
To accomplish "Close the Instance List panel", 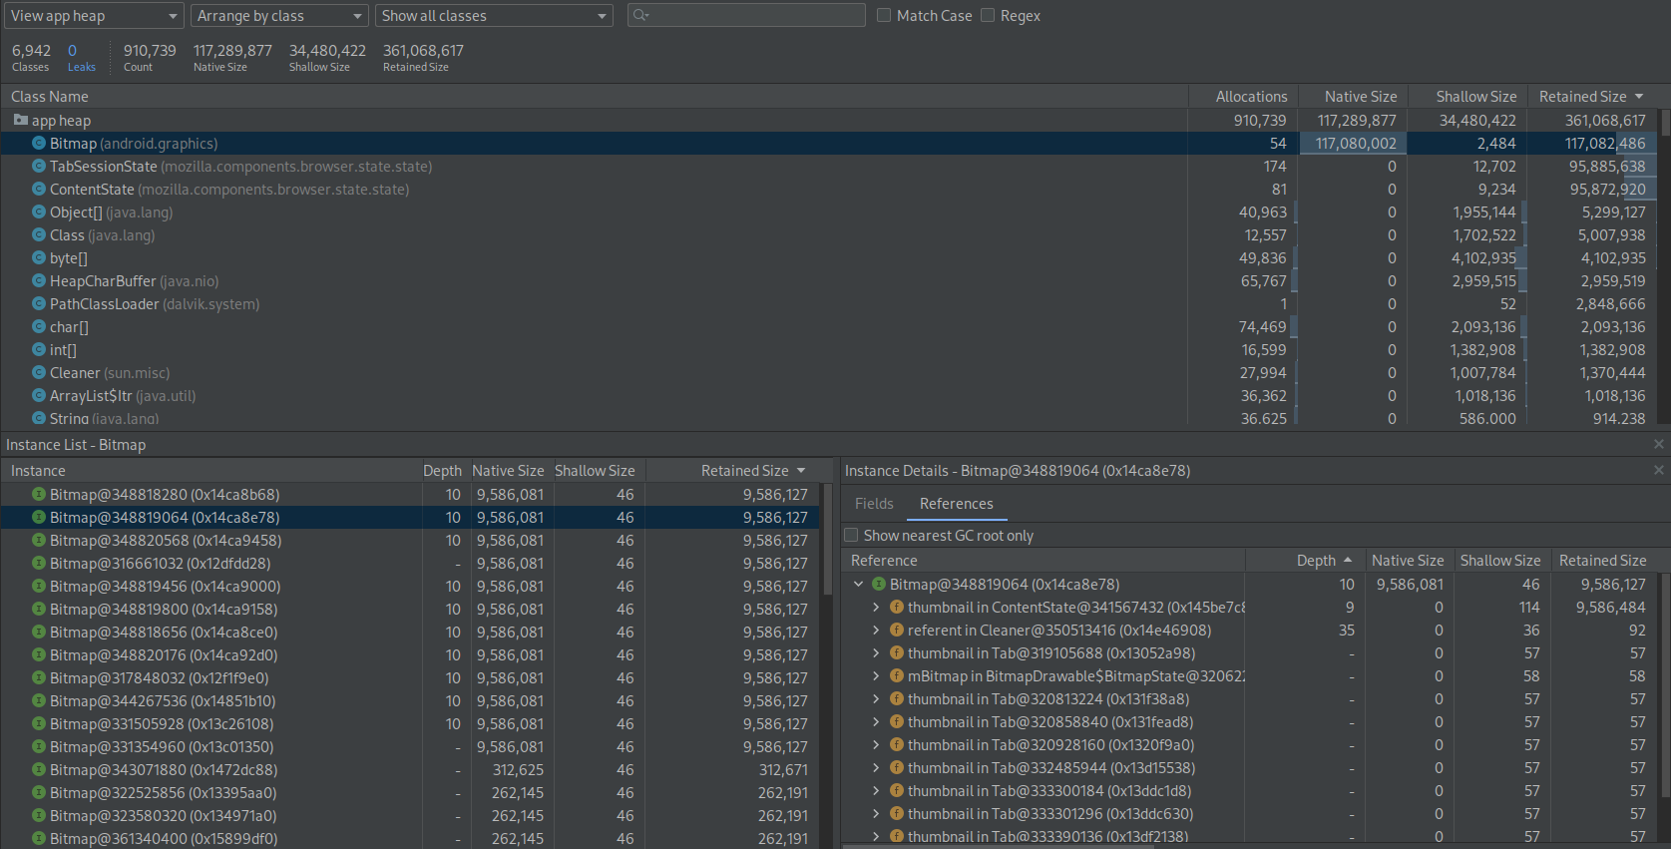I will [x=1659, y=444].
